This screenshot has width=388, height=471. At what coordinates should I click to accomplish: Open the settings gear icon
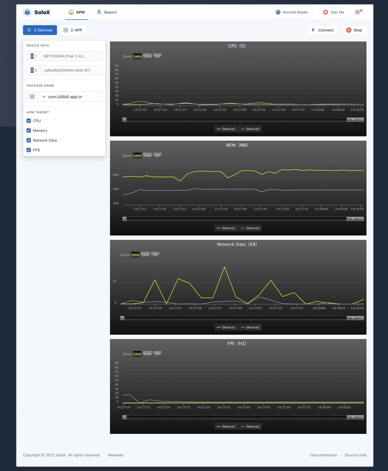(x=357, y=12)
